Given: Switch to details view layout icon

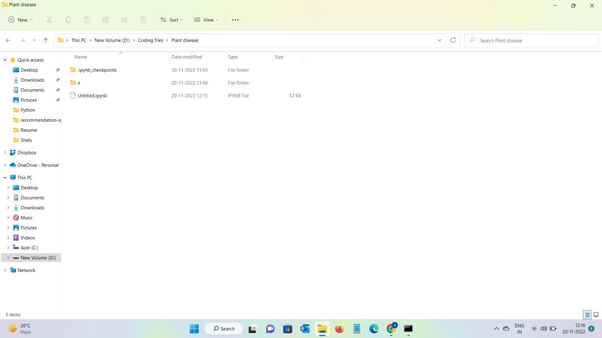Looking at the screenshot, I should click(587, 314).
